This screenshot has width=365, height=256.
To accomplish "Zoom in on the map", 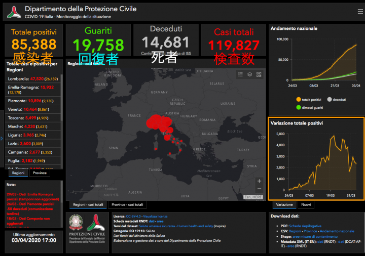I will tap(260, 181).
